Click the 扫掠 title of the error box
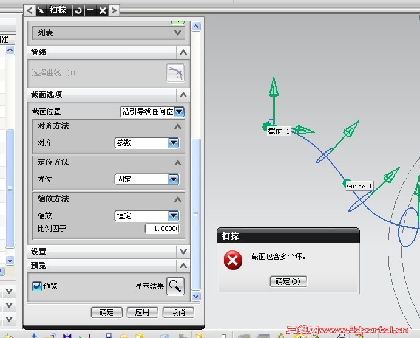The height and width of the screenshot is (338, 420). point(230,236)
